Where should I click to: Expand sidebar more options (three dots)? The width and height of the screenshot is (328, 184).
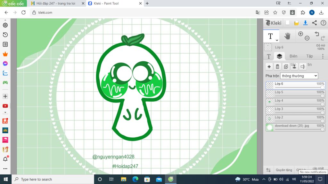5,169
